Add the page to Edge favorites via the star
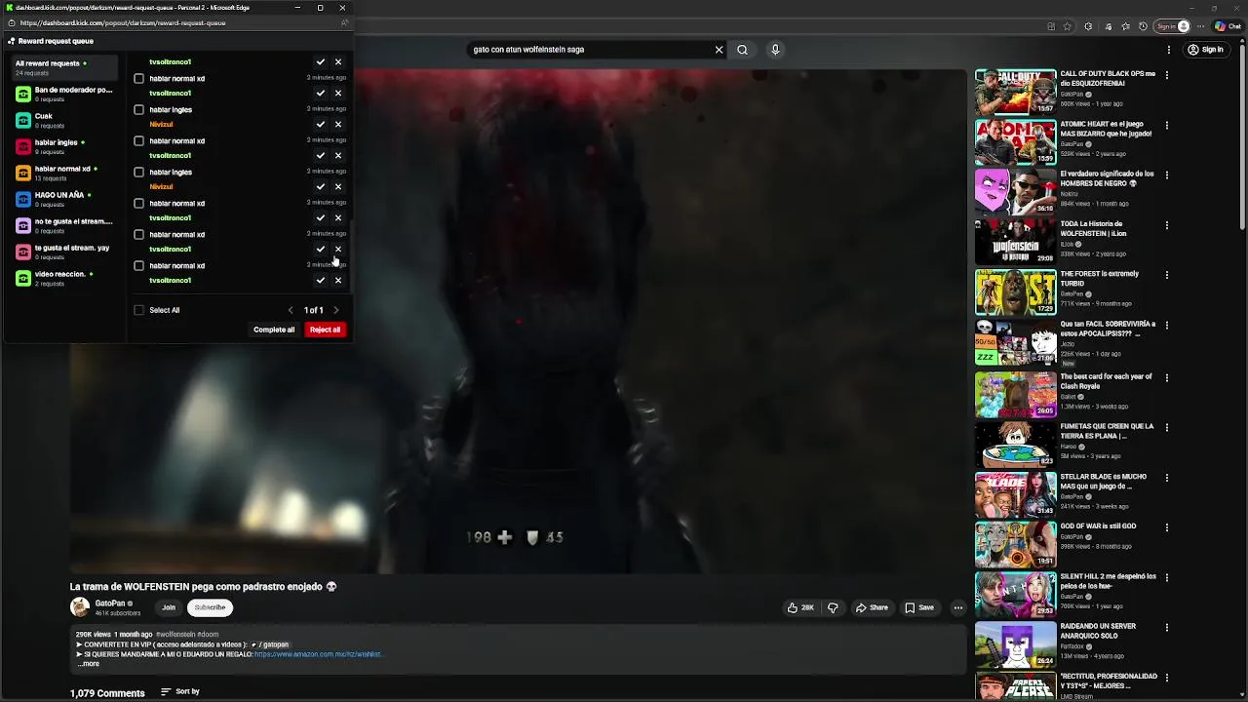 click(1068, 26)
